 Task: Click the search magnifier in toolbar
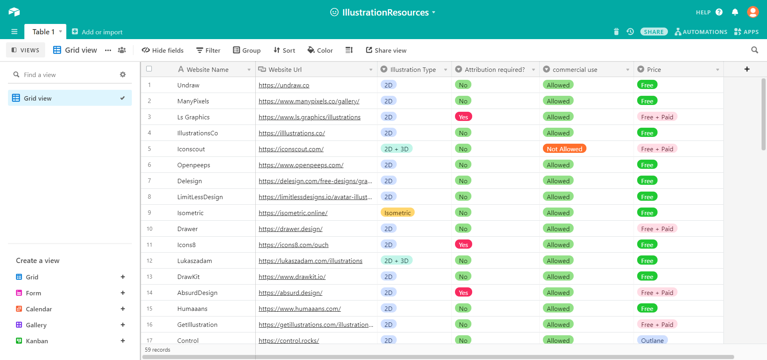tap(755, 50)
